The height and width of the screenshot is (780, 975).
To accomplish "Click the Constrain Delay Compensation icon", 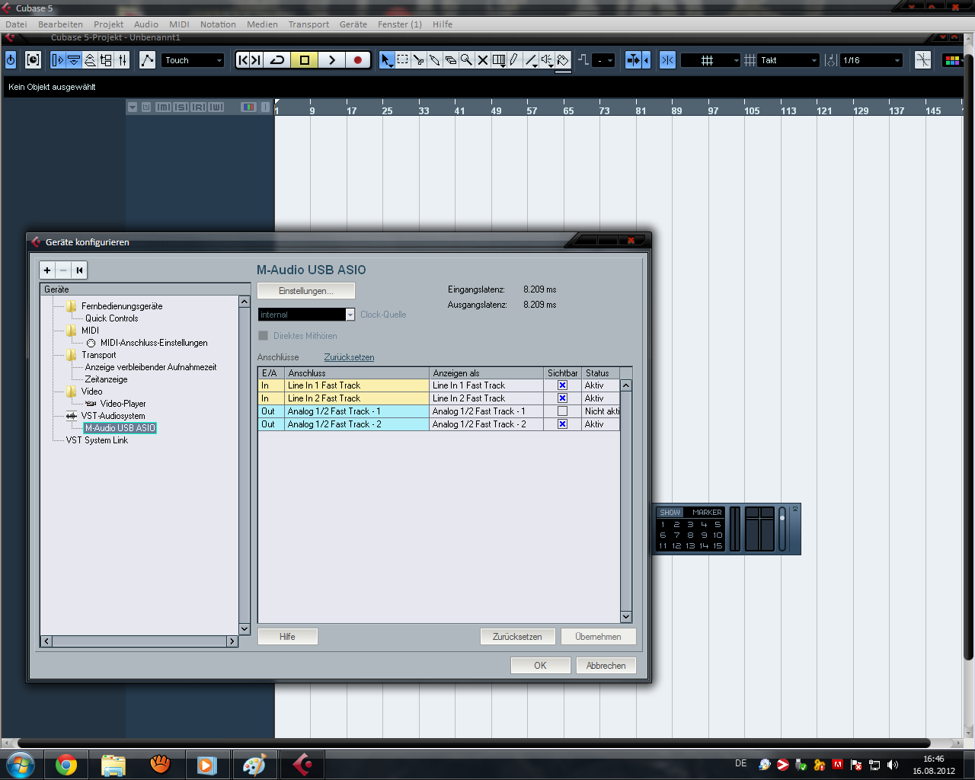I will [33, 60].
